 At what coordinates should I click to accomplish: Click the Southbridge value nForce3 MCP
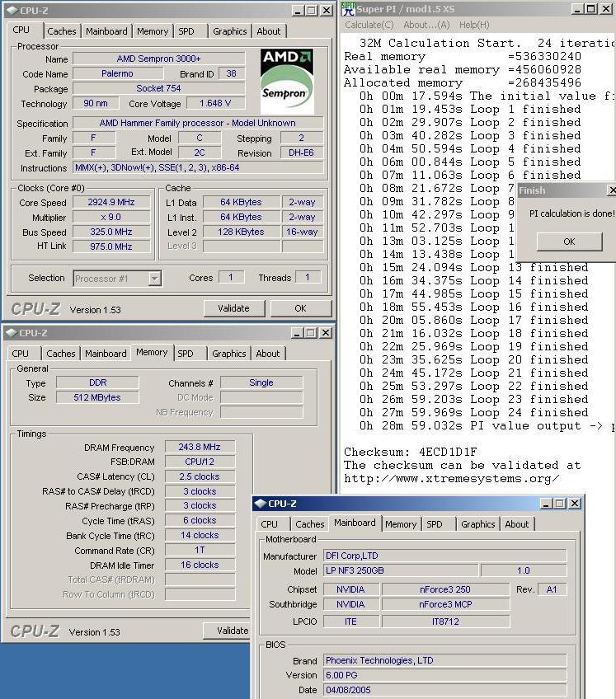pos(445,604)
